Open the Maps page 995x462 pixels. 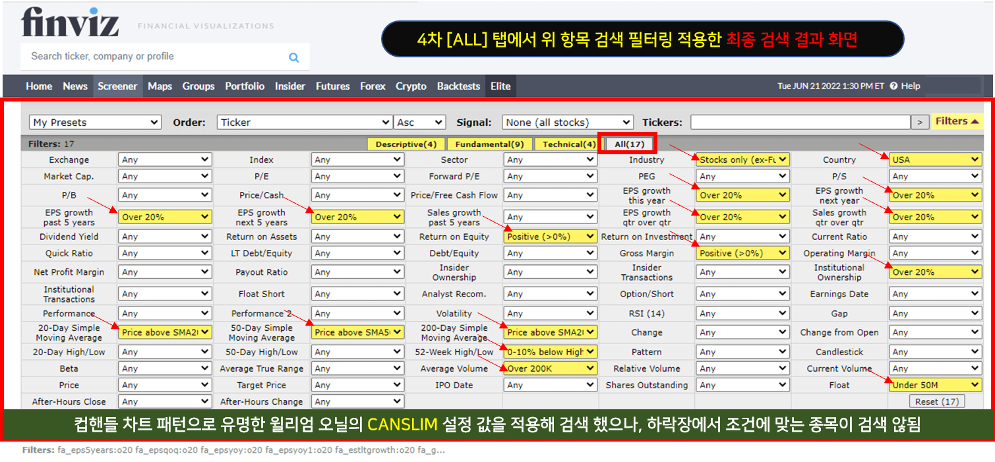point(160,86)
